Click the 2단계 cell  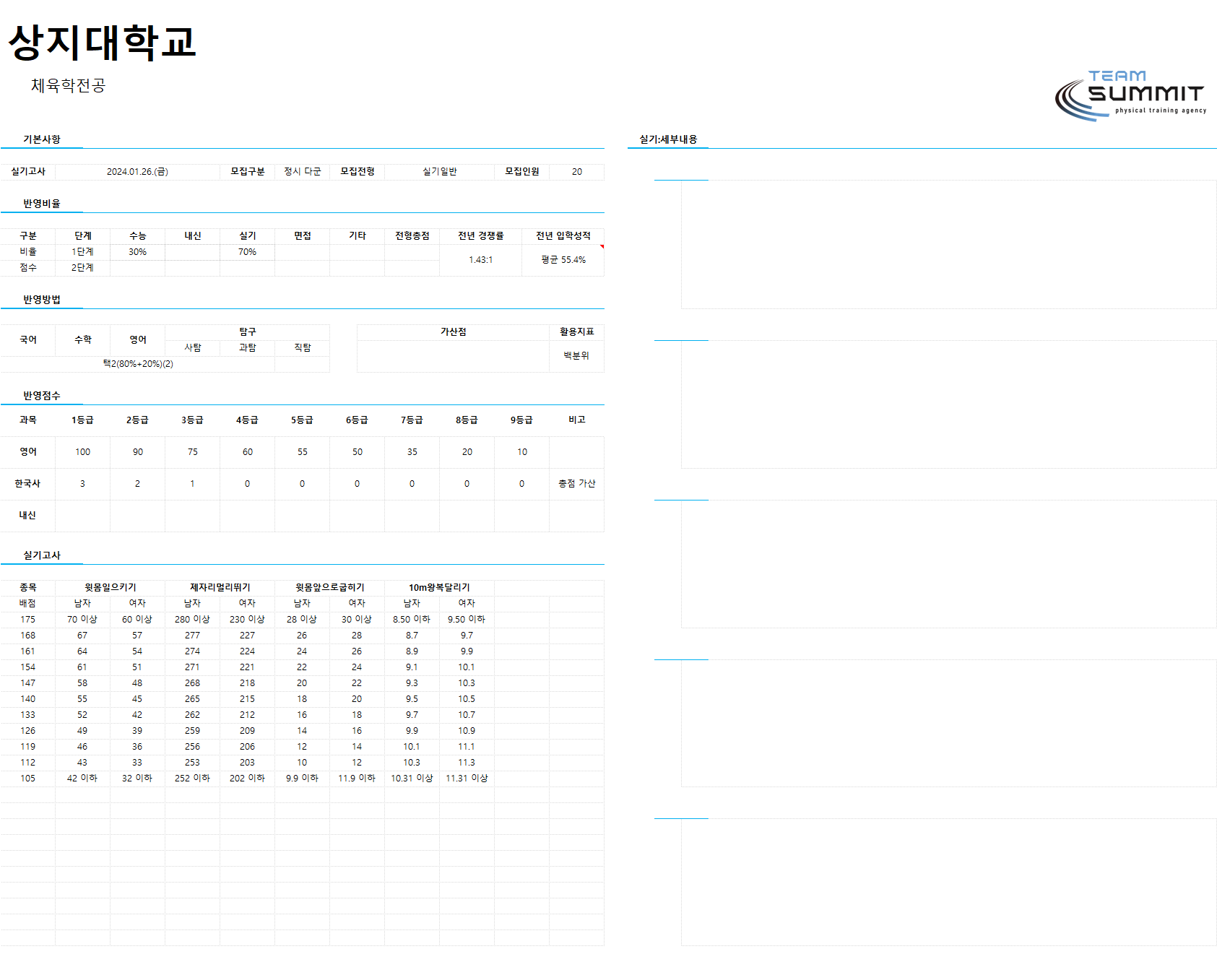[x=83, y=268]
